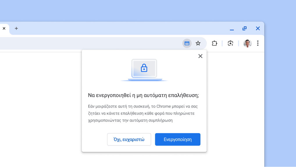Close the current browser tab
The image size is (296, 167).
4,29
